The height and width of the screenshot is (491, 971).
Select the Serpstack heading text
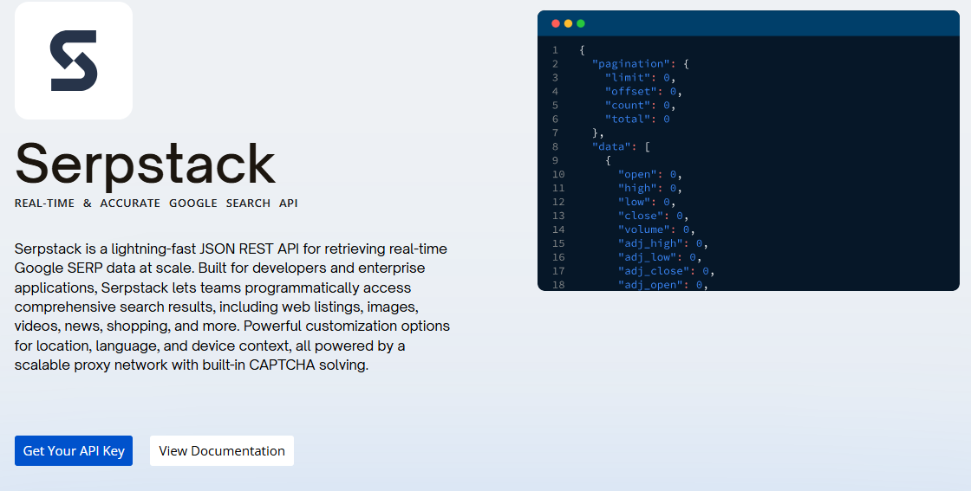point(145,165)
